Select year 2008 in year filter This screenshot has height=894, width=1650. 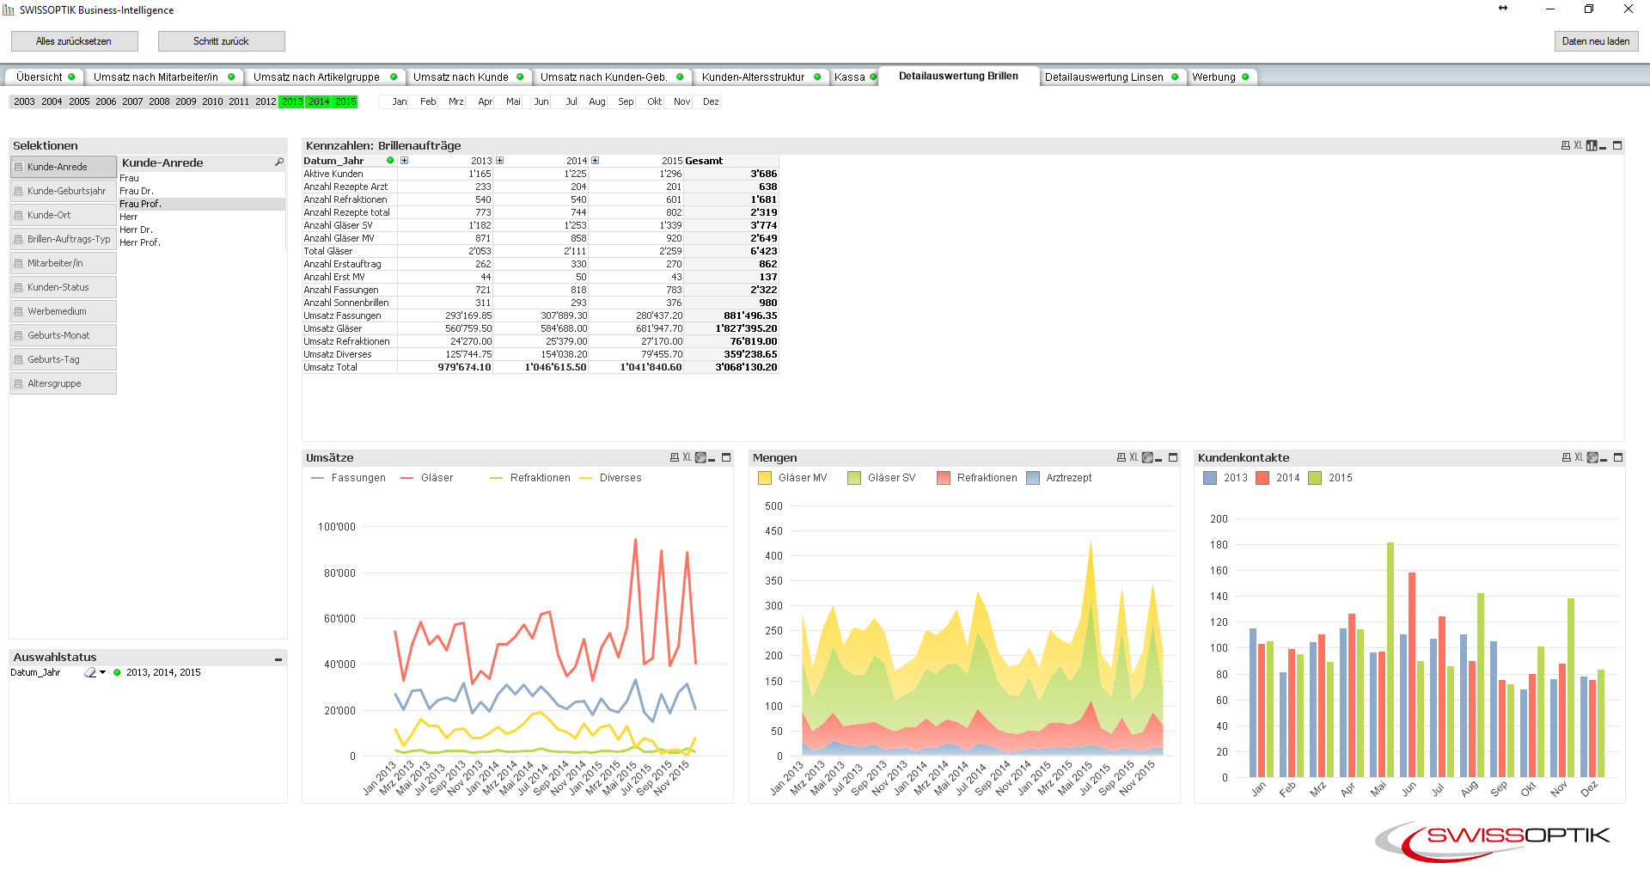(x=159, y=101)
